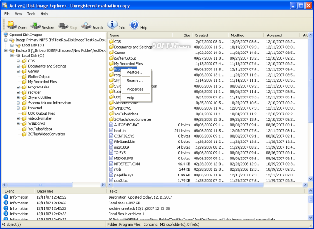Screen dimensions: 314x229
Task: Click the Info toolbar icon
Action: tap(112, 25)
